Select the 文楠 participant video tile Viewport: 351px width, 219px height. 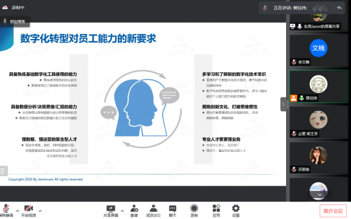tap(319, 50)
